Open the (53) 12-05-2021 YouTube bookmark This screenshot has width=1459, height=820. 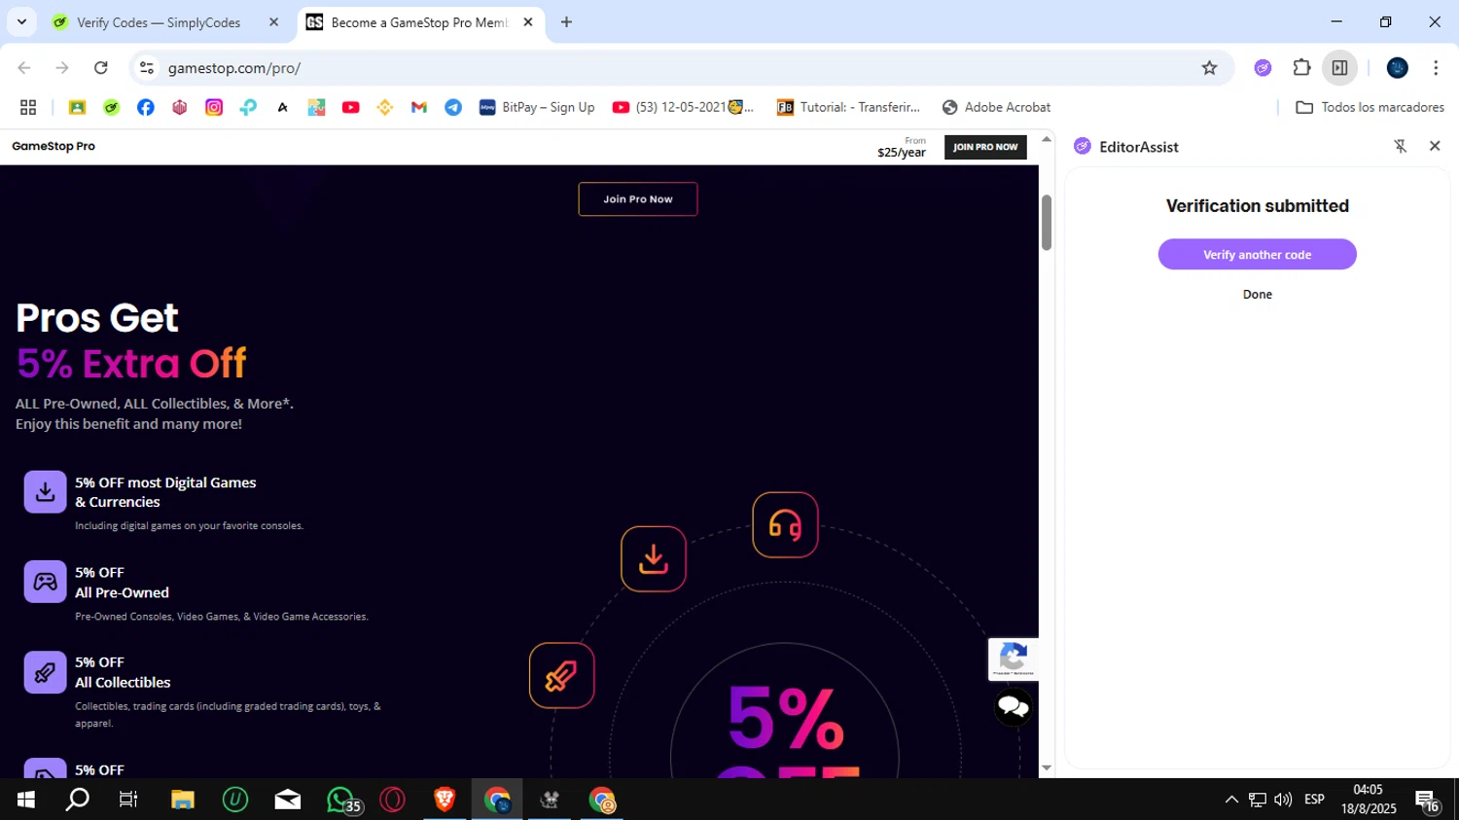[x=683, y=107]
